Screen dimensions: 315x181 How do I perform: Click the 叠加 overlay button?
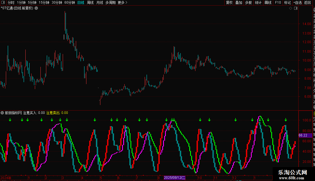click(x=239, y=3)
